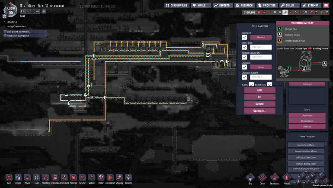Open the Research menu
This screenshot has width=333, height=188.
click(x=245, y=6)
